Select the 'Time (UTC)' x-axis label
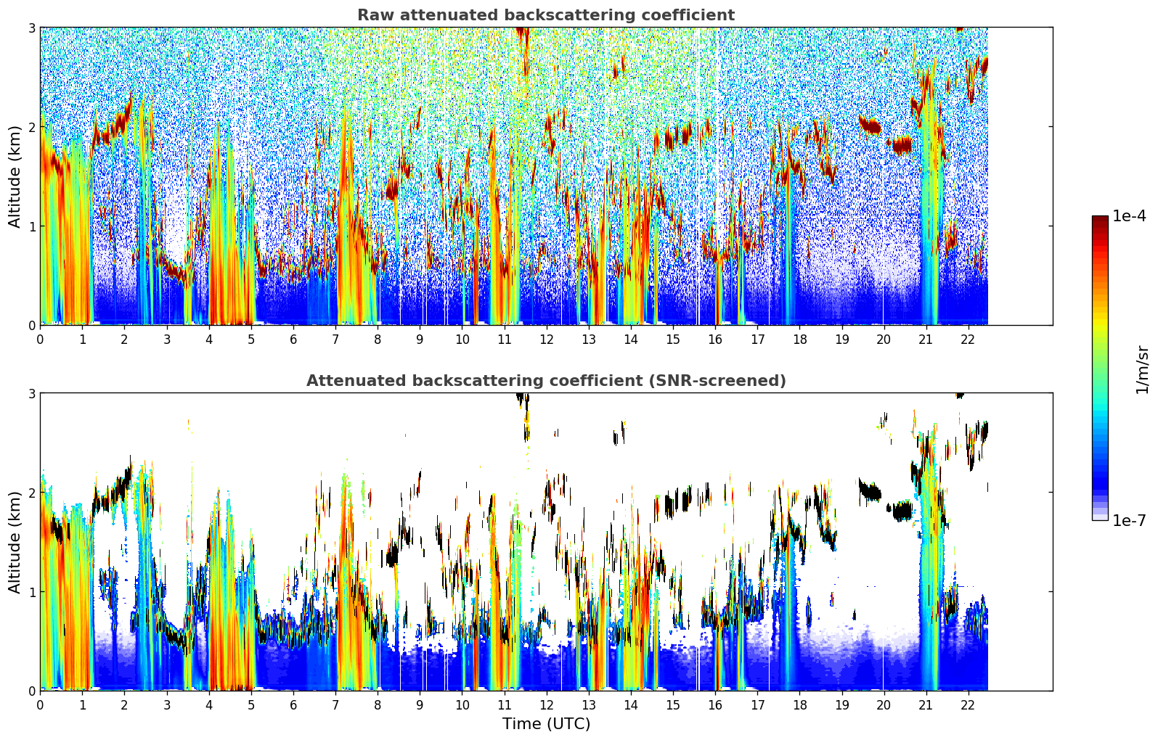Viewport: 1158px width, 740px height. pyautogui.click(x=546, y=724)
